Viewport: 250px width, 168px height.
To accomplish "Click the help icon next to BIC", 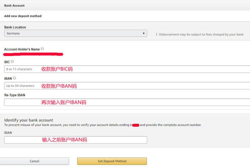I will (x=12, y=61).
